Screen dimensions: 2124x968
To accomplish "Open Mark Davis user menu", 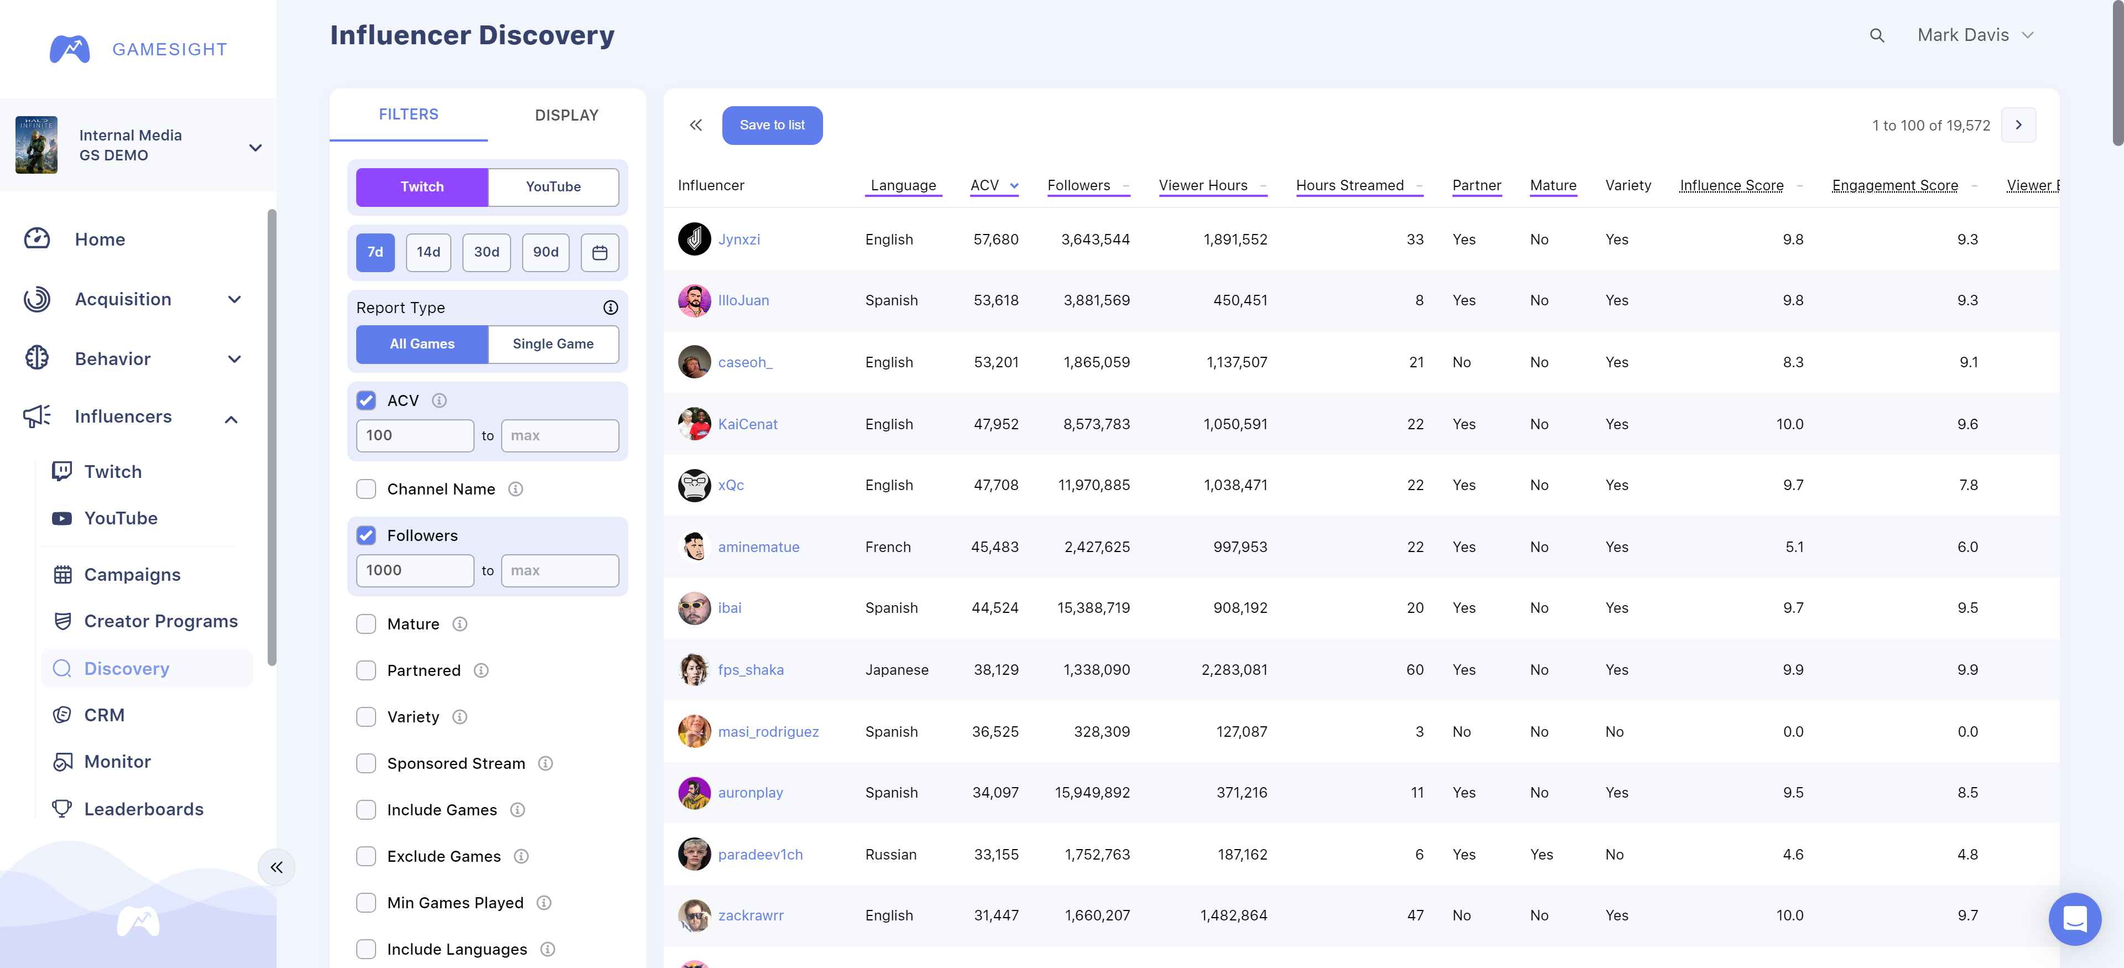I will click(x=1976, y=35).
